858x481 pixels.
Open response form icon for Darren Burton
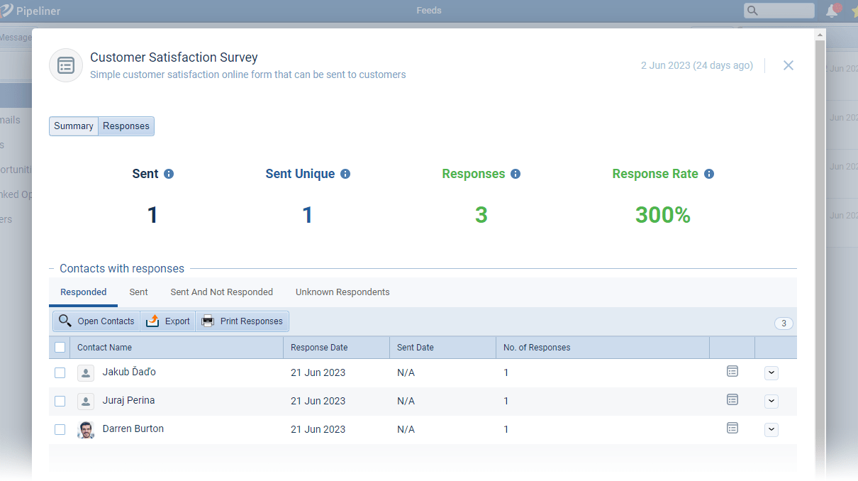732,429
